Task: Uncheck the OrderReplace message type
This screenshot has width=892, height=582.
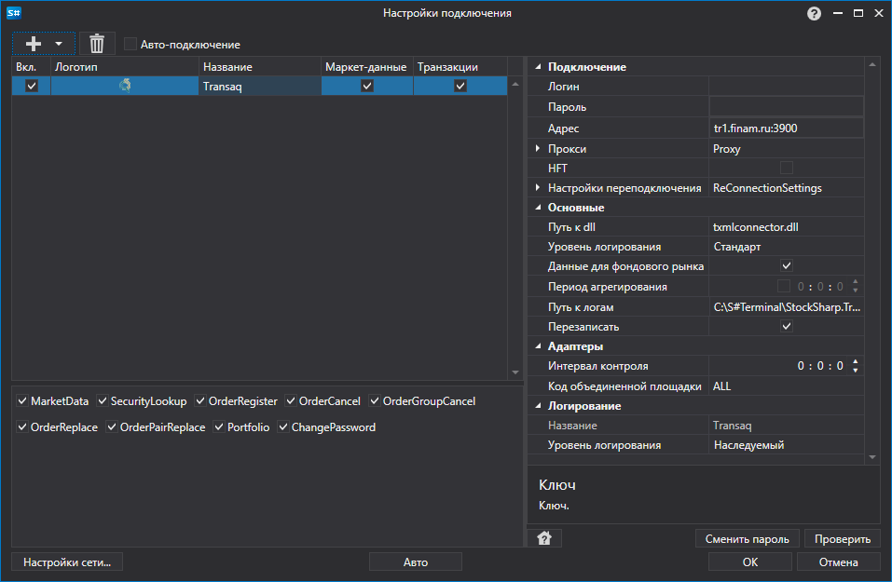Action: point(22,426)
